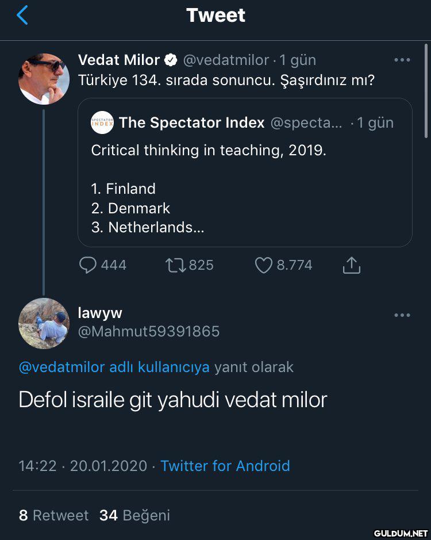Tap verified badge next to Vedat Milor
The width and height of the screenshot is (431, 540).
pos(171,60)
